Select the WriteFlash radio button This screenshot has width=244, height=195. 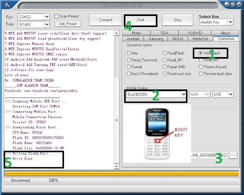pos(201,53)
